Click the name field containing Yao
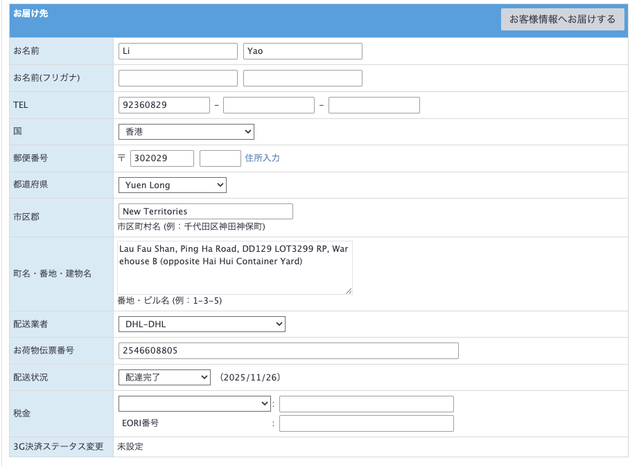Viewport: 639px width, 467px height. [302, 51]
